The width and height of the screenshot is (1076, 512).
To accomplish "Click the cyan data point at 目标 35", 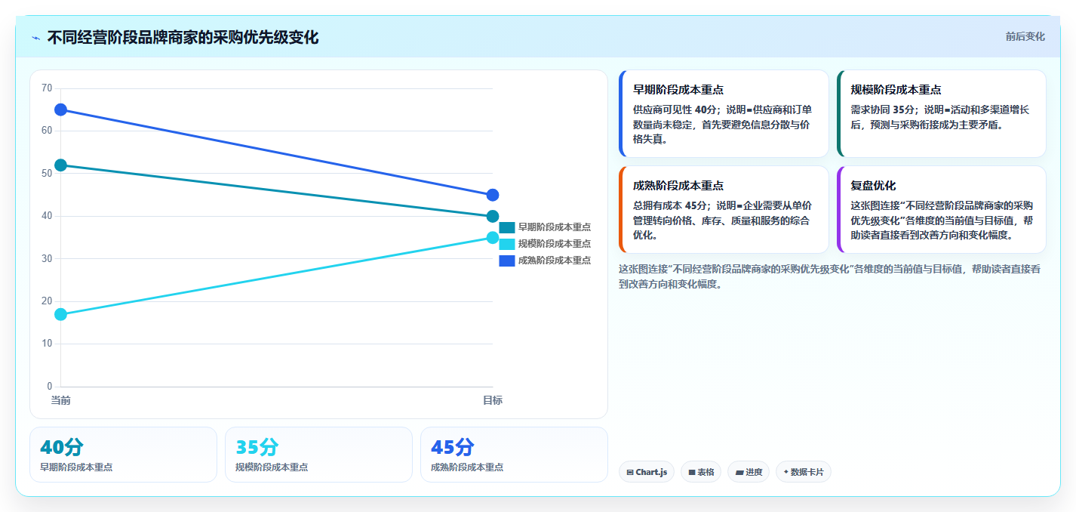I will tap(493, 237).
